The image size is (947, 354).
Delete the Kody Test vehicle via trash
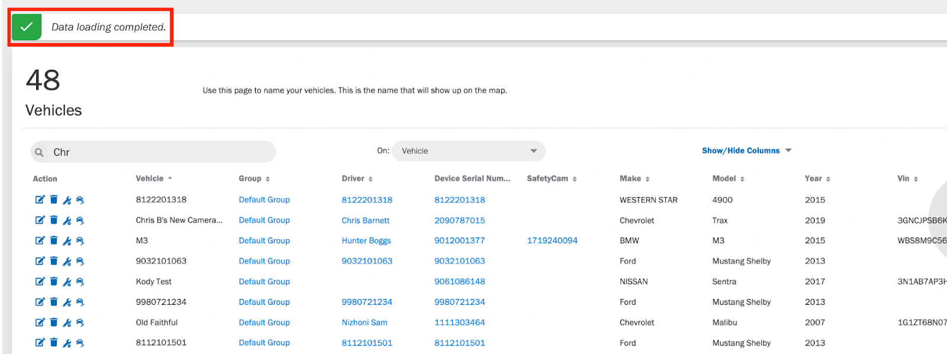point(54,281)
